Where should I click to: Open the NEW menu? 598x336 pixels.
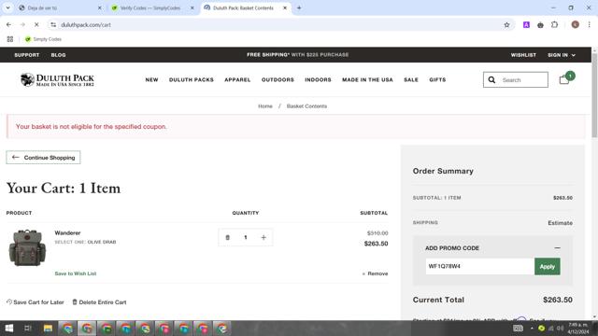151,79
